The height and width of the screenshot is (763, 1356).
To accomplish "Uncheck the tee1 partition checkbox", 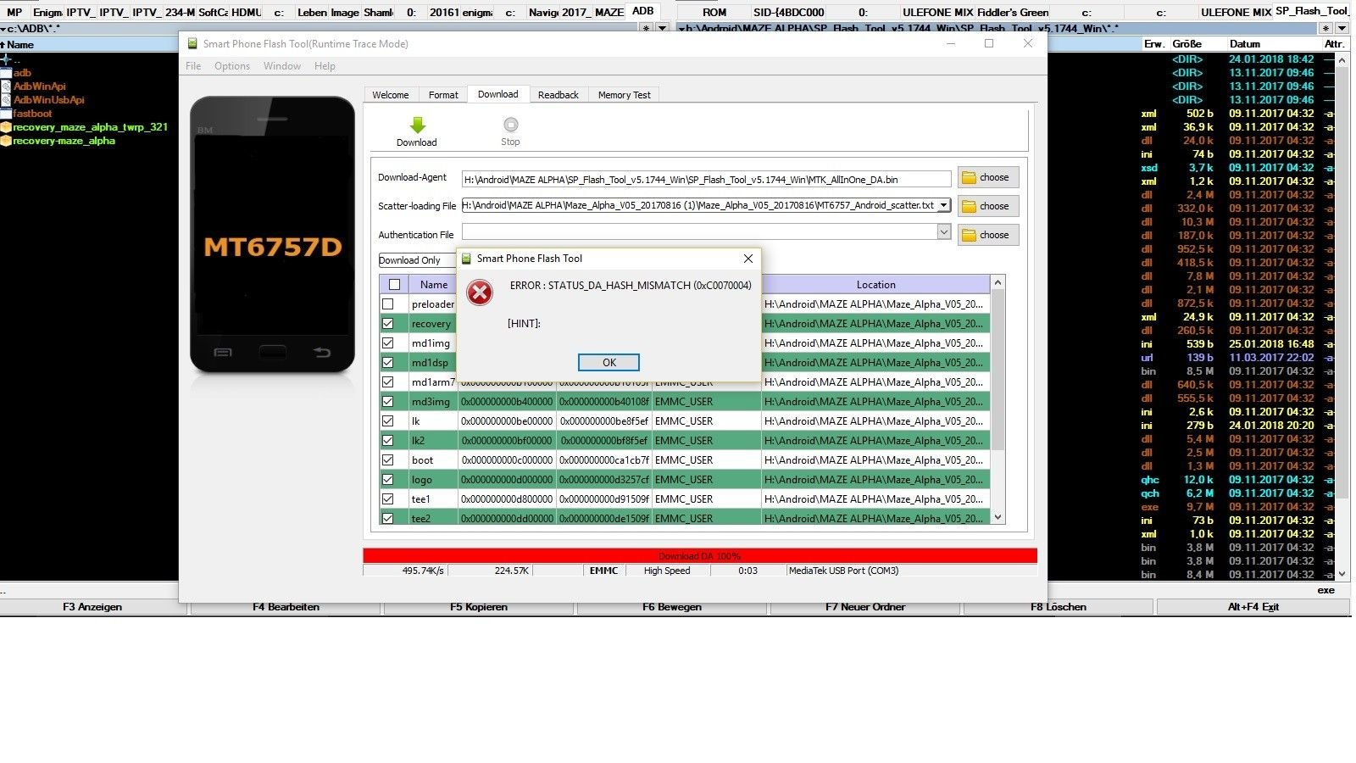I will coord(388,499).
